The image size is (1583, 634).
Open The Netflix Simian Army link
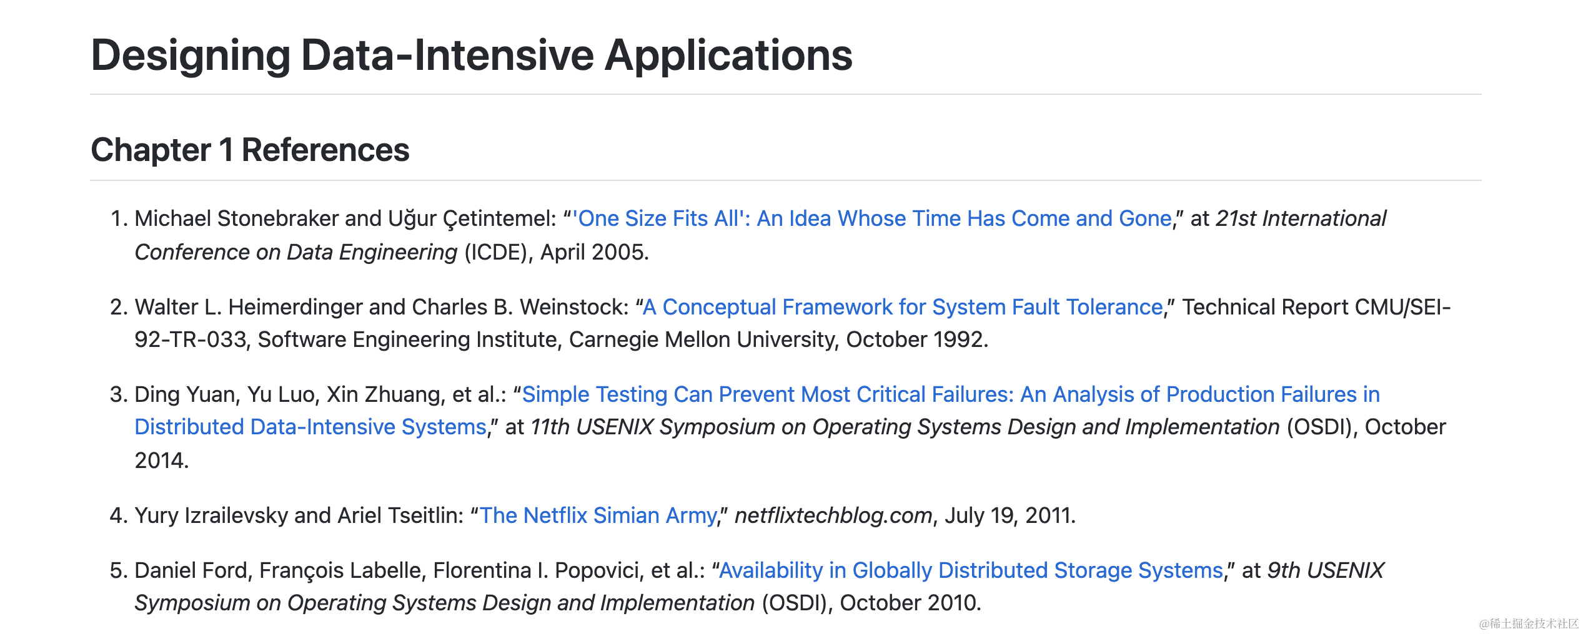(x=598, y=515)
